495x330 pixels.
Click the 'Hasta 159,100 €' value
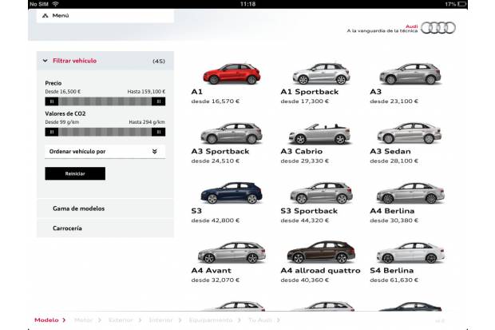pyautogui.click(x=146, y=92)
